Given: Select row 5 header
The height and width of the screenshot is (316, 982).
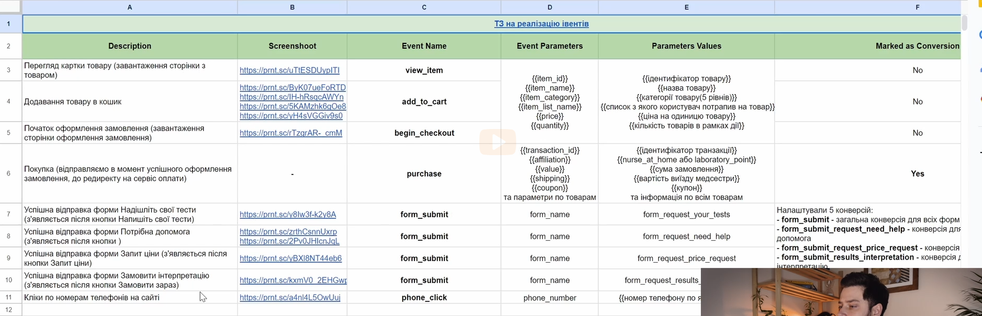Looking at the screenshot, I should [10, 133].
